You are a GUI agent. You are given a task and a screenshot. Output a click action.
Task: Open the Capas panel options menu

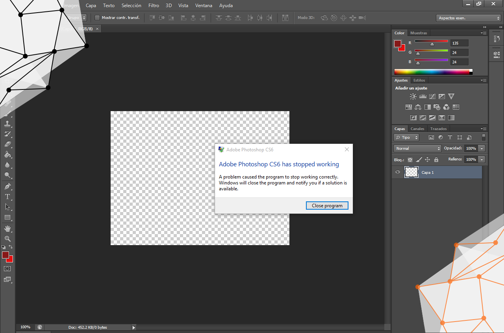point(483,129)
